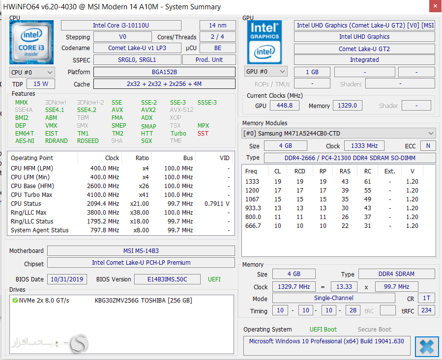Click the Intel UHD Graphics Comet Lake-U GT2 [V0] field
Screen dimensions: 442x360
(364, 26)
